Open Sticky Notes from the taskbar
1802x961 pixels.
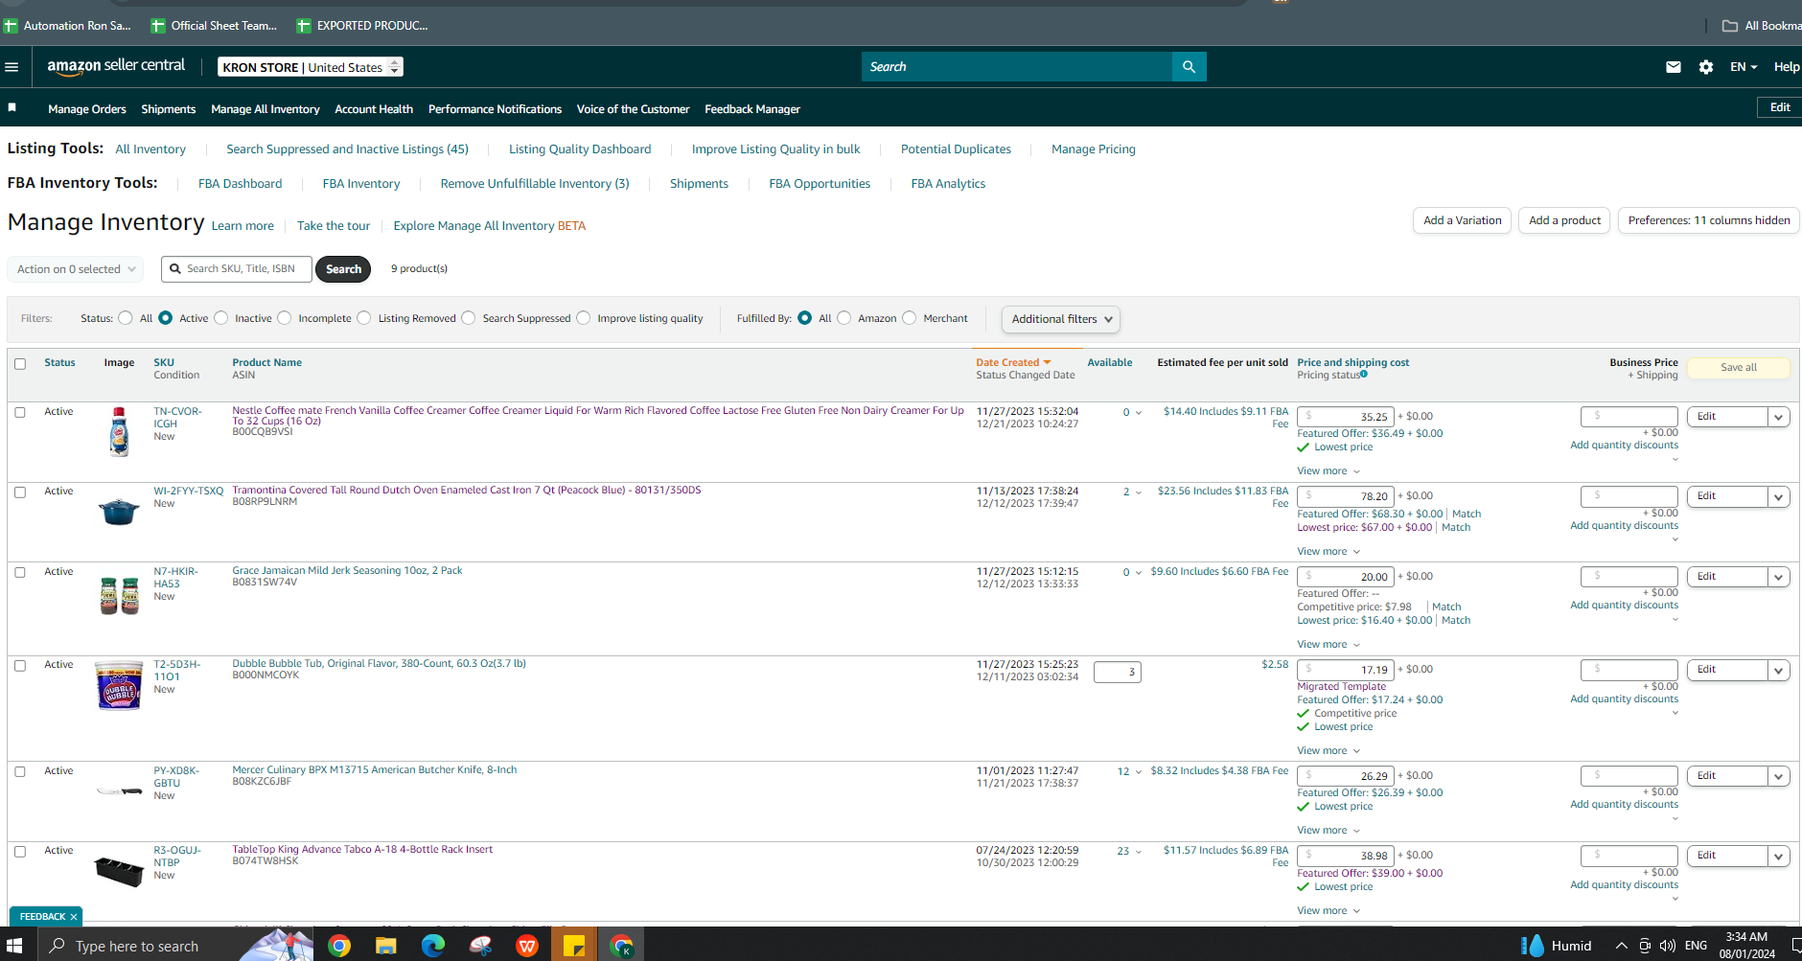(574, 946)
